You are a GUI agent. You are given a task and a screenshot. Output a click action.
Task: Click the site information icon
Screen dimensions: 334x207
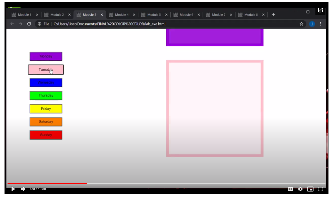[39, 24]
